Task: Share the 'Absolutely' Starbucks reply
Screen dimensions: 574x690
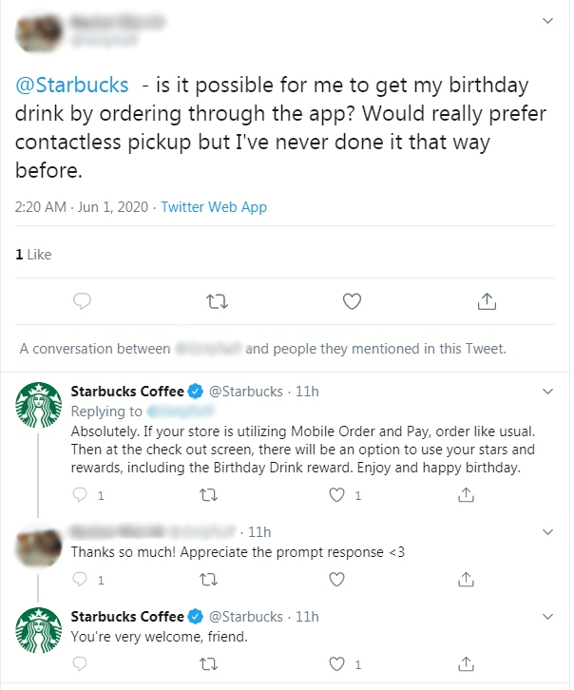Action: pos(467,495)
